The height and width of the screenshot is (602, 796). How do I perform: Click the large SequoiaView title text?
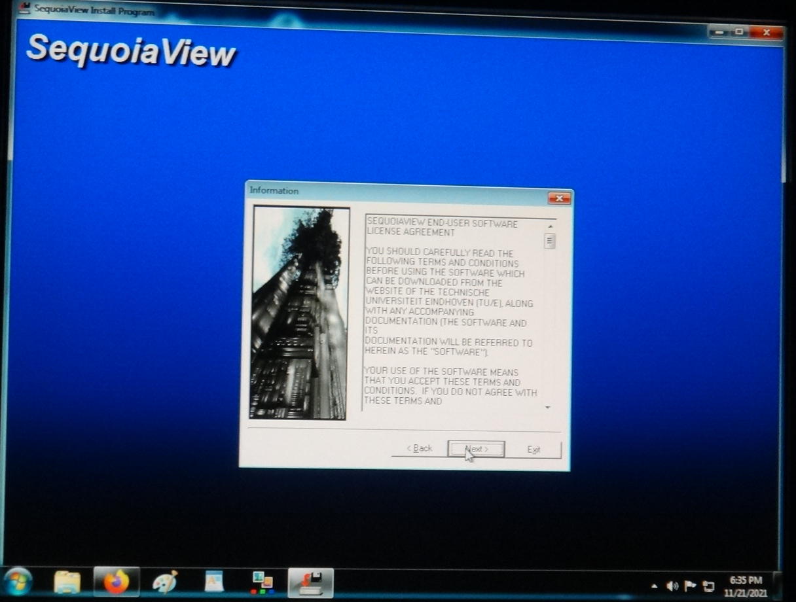[131, 51]
